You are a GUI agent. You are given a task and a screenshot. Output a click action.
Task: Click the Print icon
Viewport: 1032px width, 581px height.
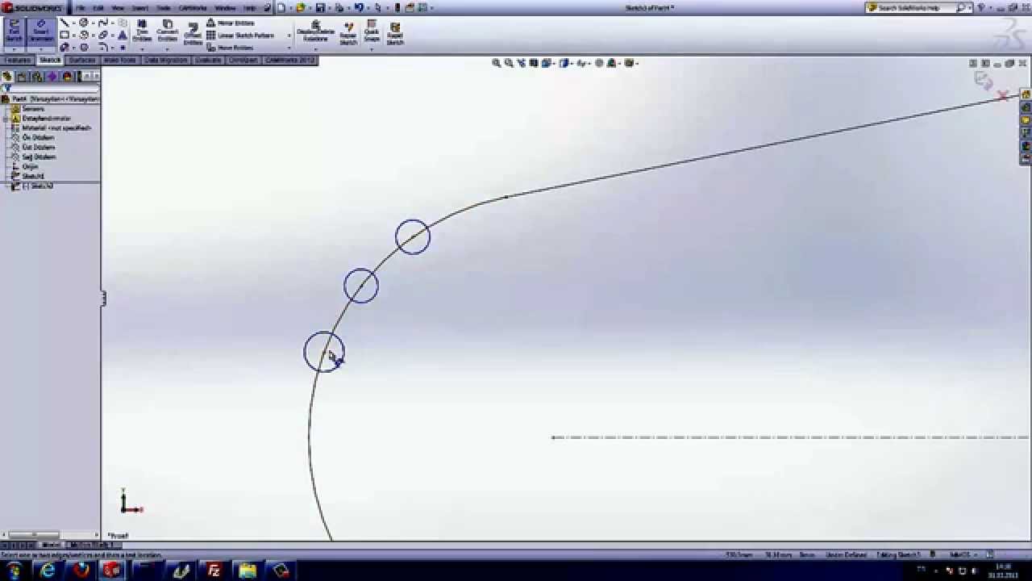tap(339, 8)
